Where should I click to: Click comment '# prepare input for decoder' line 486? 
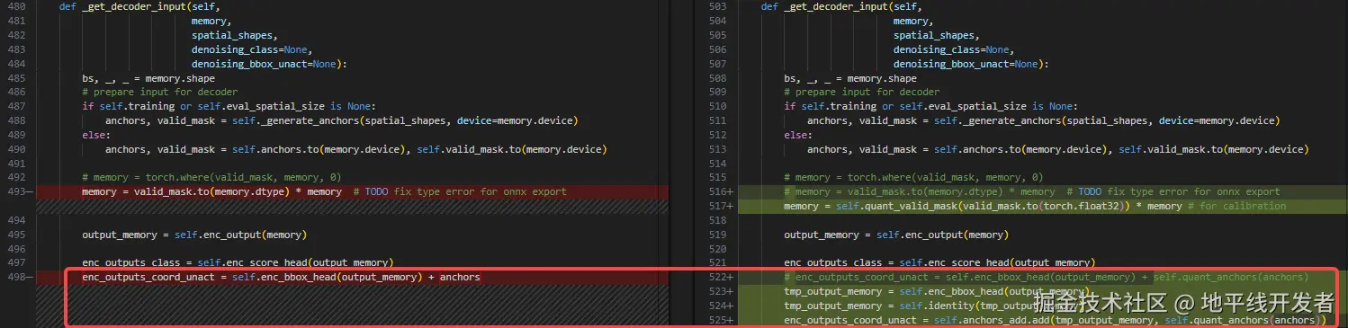pos(159,92)
